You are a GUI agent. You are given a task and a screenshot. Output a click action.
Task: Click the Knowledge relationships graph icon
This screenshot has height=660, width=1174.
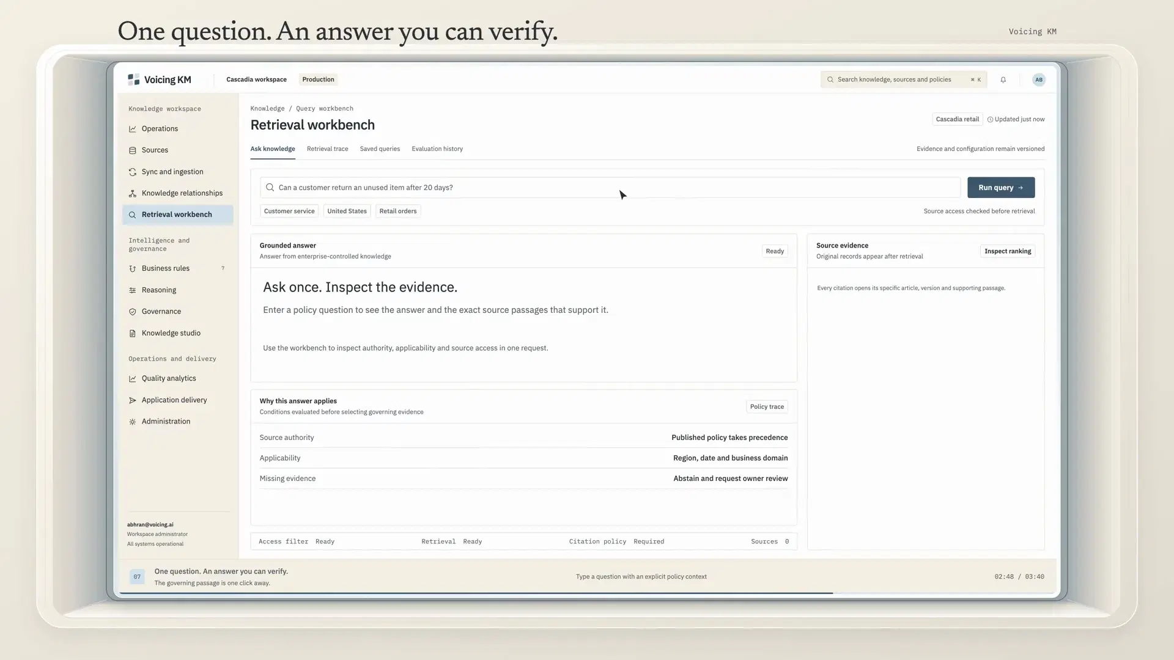point(132,194)
